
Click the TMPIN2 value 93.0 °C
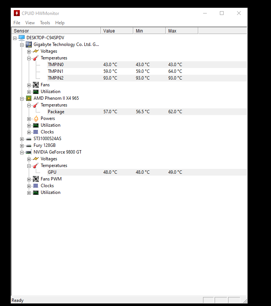[x=110, y=78]
